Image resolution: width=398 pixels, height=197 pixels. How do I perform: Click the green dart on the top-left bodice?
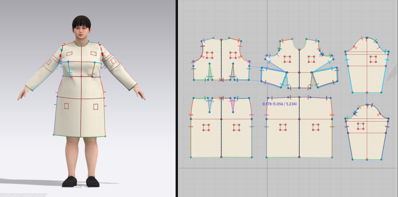[209, 73]
